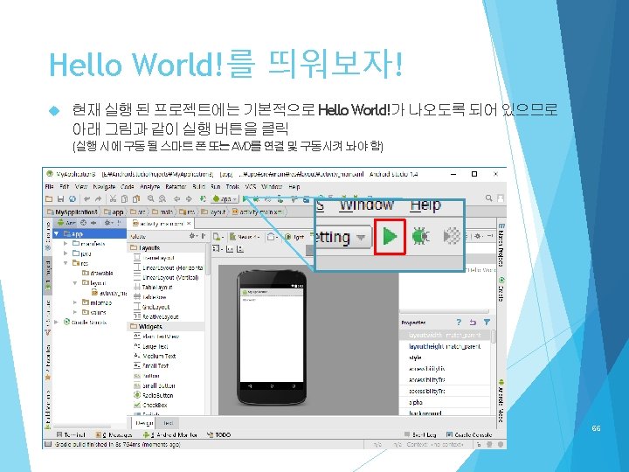
Task: Collapse the app module node
Action: pyautogui.click(x=57, y=233)
